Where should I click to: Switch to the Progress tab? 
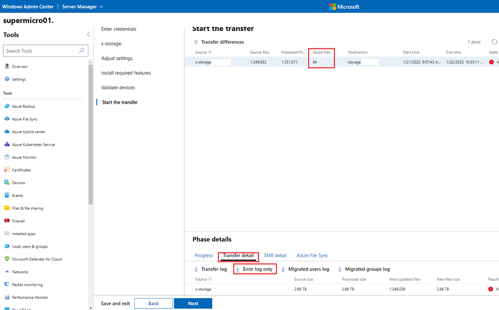[x=204, y=255]
